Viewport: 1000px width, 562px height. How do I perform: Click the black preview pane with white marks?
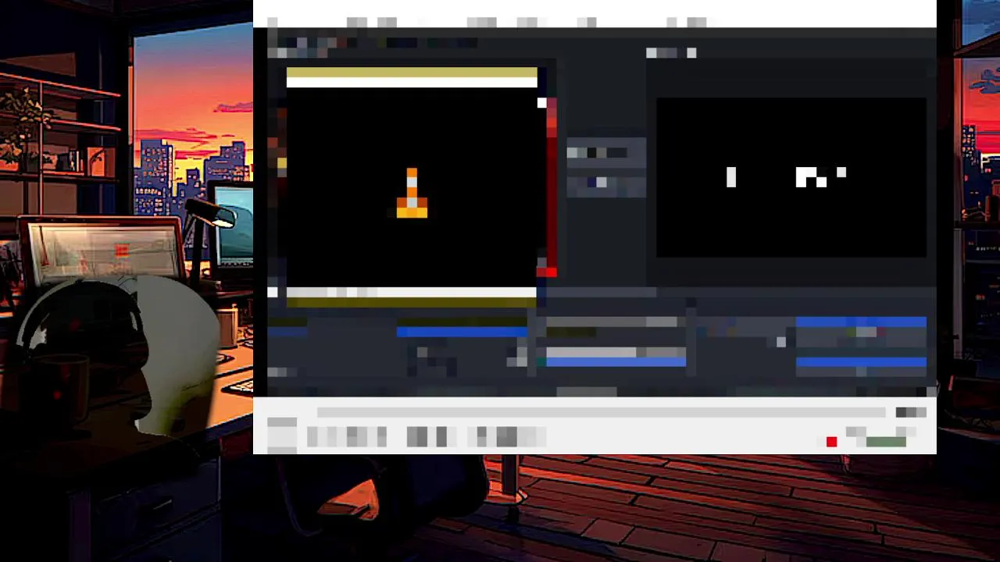(x=791, y=177)
